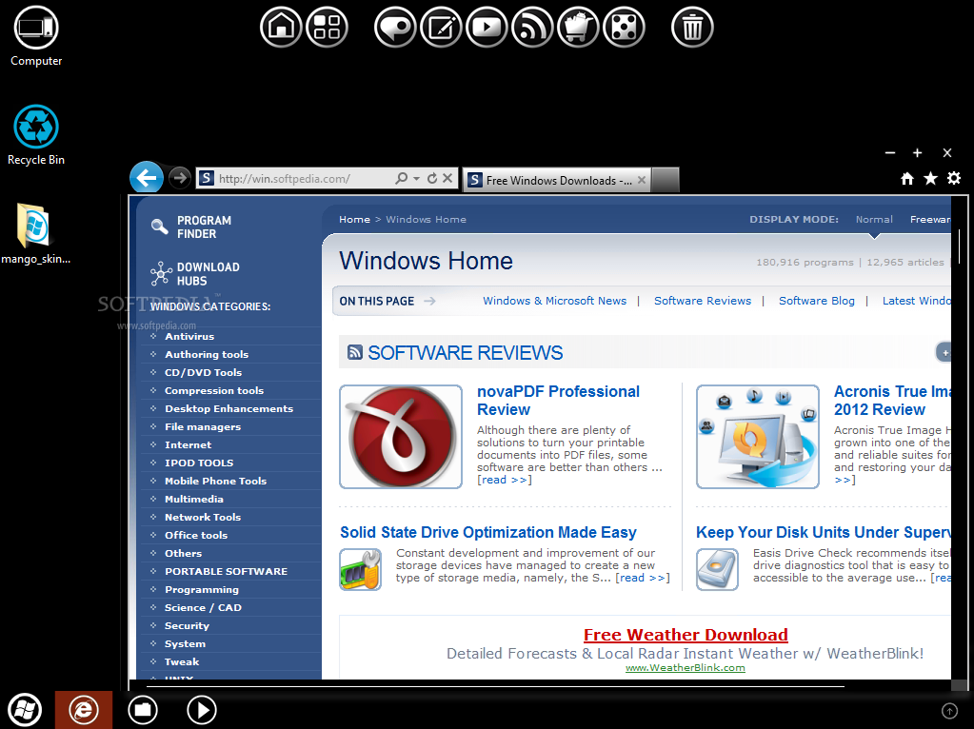Close the Free Windows Downloads tab

tap(642, 180)
